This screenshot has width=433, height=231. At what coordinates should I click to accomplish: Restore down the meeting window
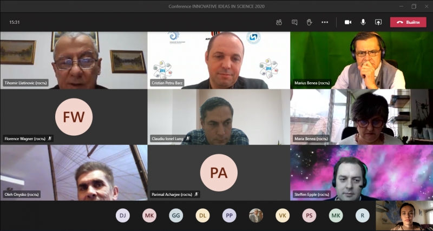pos(414,6)
